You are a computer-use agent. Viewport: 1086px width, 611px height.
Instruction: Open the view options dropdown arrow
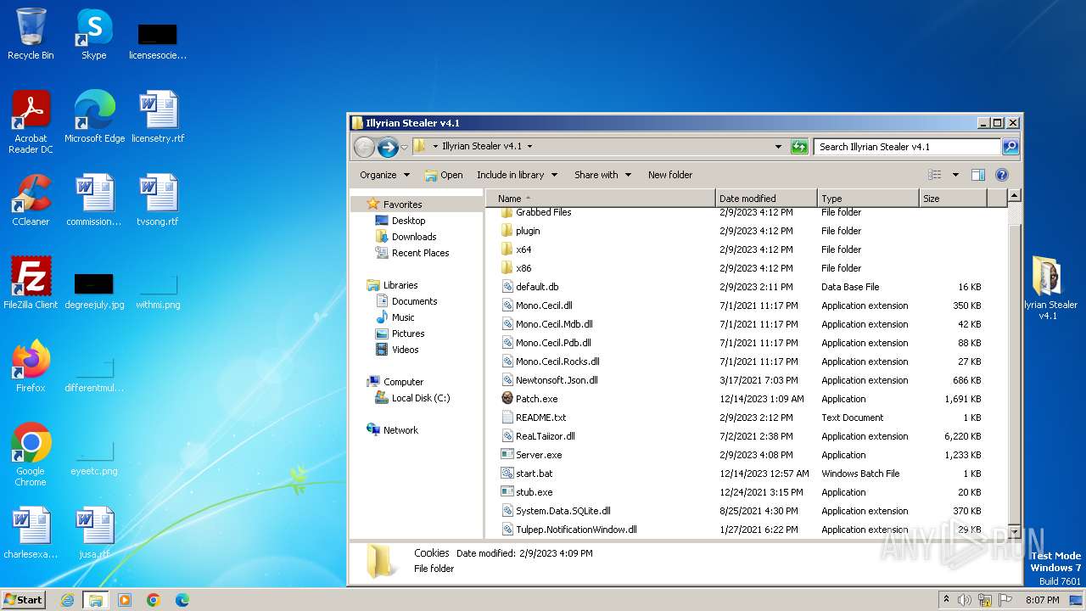click(954, 175)
